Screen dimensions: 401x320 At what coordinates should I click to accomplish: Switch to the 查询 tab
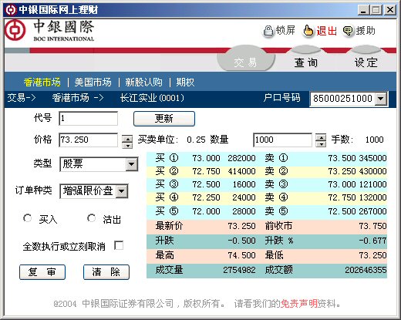(x=306, y=62)
